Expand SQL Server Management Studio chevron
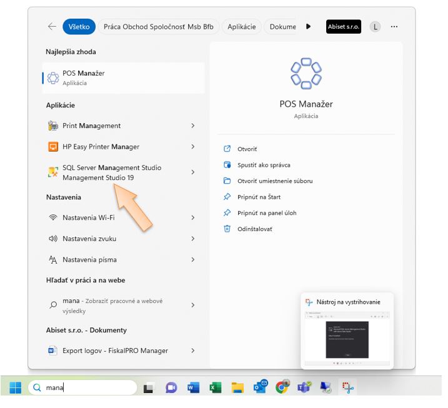This screenshot has height=408, width=448. 193,172
